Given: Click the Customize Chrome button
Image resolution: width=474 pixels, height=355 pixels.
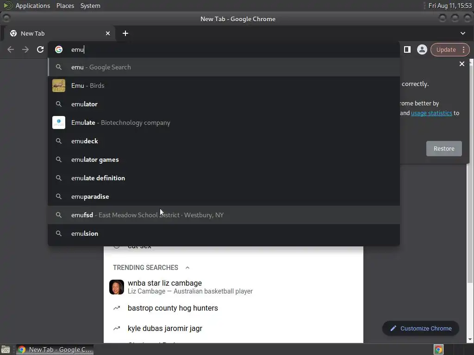Looking at the screenshot, I should (x=420, y=329).
